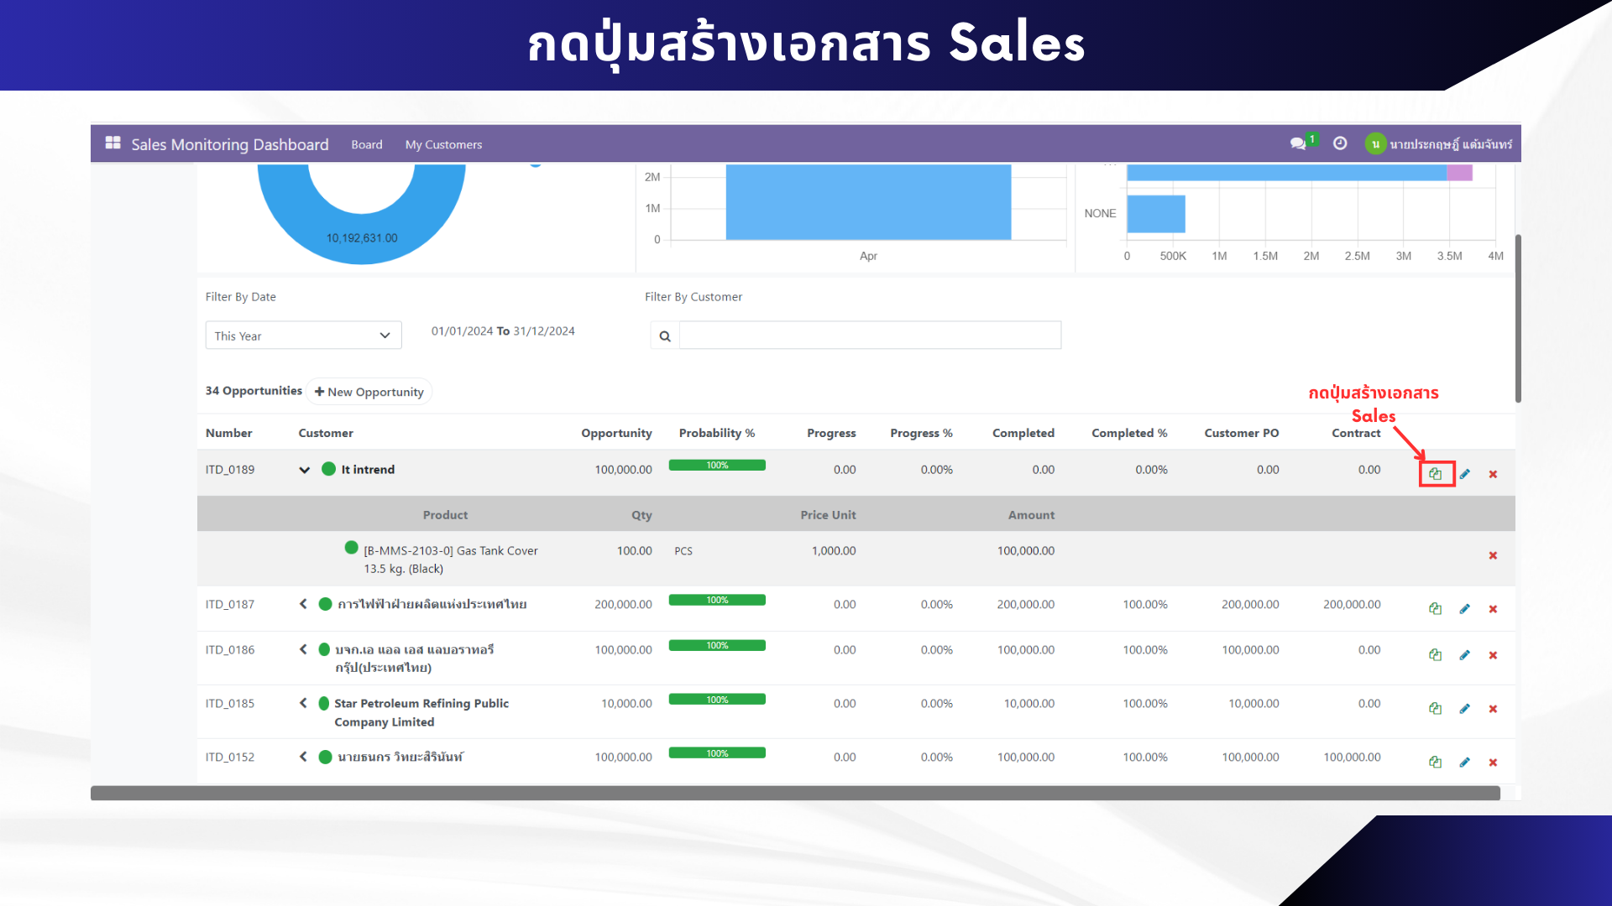1612x906 pixels.
Task: Click create document icon for ITD_0152
Action: coord(1435,763)
